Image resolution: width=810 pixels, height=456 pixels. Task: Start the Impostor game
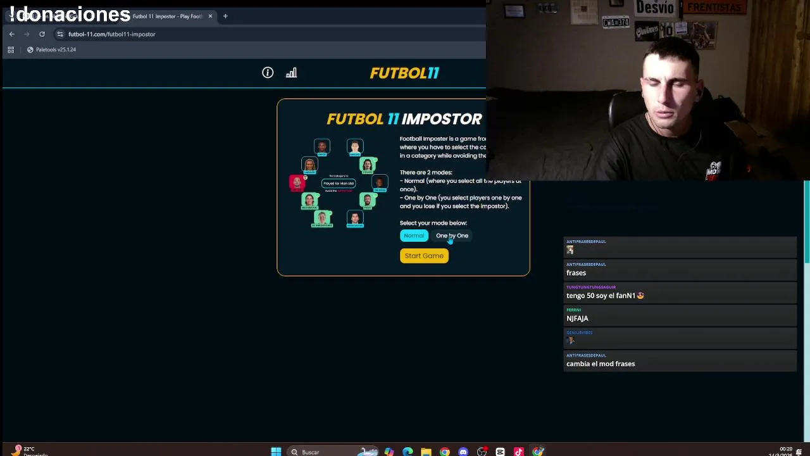click(x=424, y=256)
